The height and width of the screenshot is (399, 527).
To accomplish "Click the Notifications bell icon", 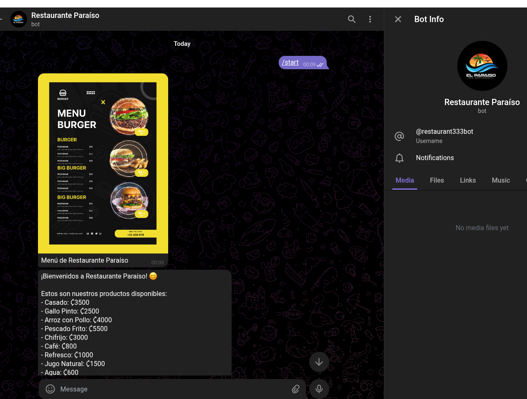I will point(399,158).
